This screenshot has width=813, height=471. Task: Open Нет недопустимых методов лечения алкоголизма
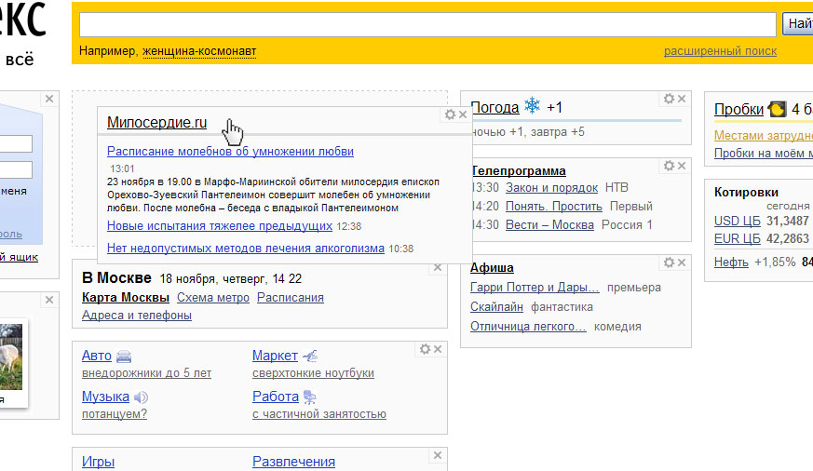245,249
